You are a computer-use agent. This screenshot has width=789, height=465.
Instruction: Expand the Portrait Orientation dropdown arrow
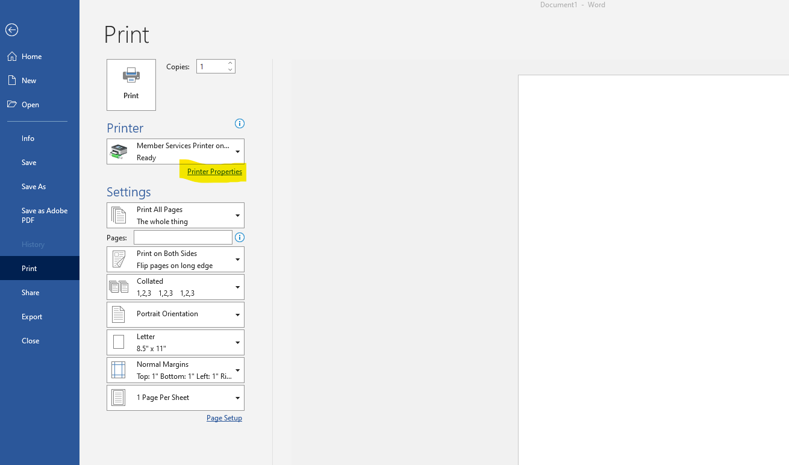tap(237, 315)
